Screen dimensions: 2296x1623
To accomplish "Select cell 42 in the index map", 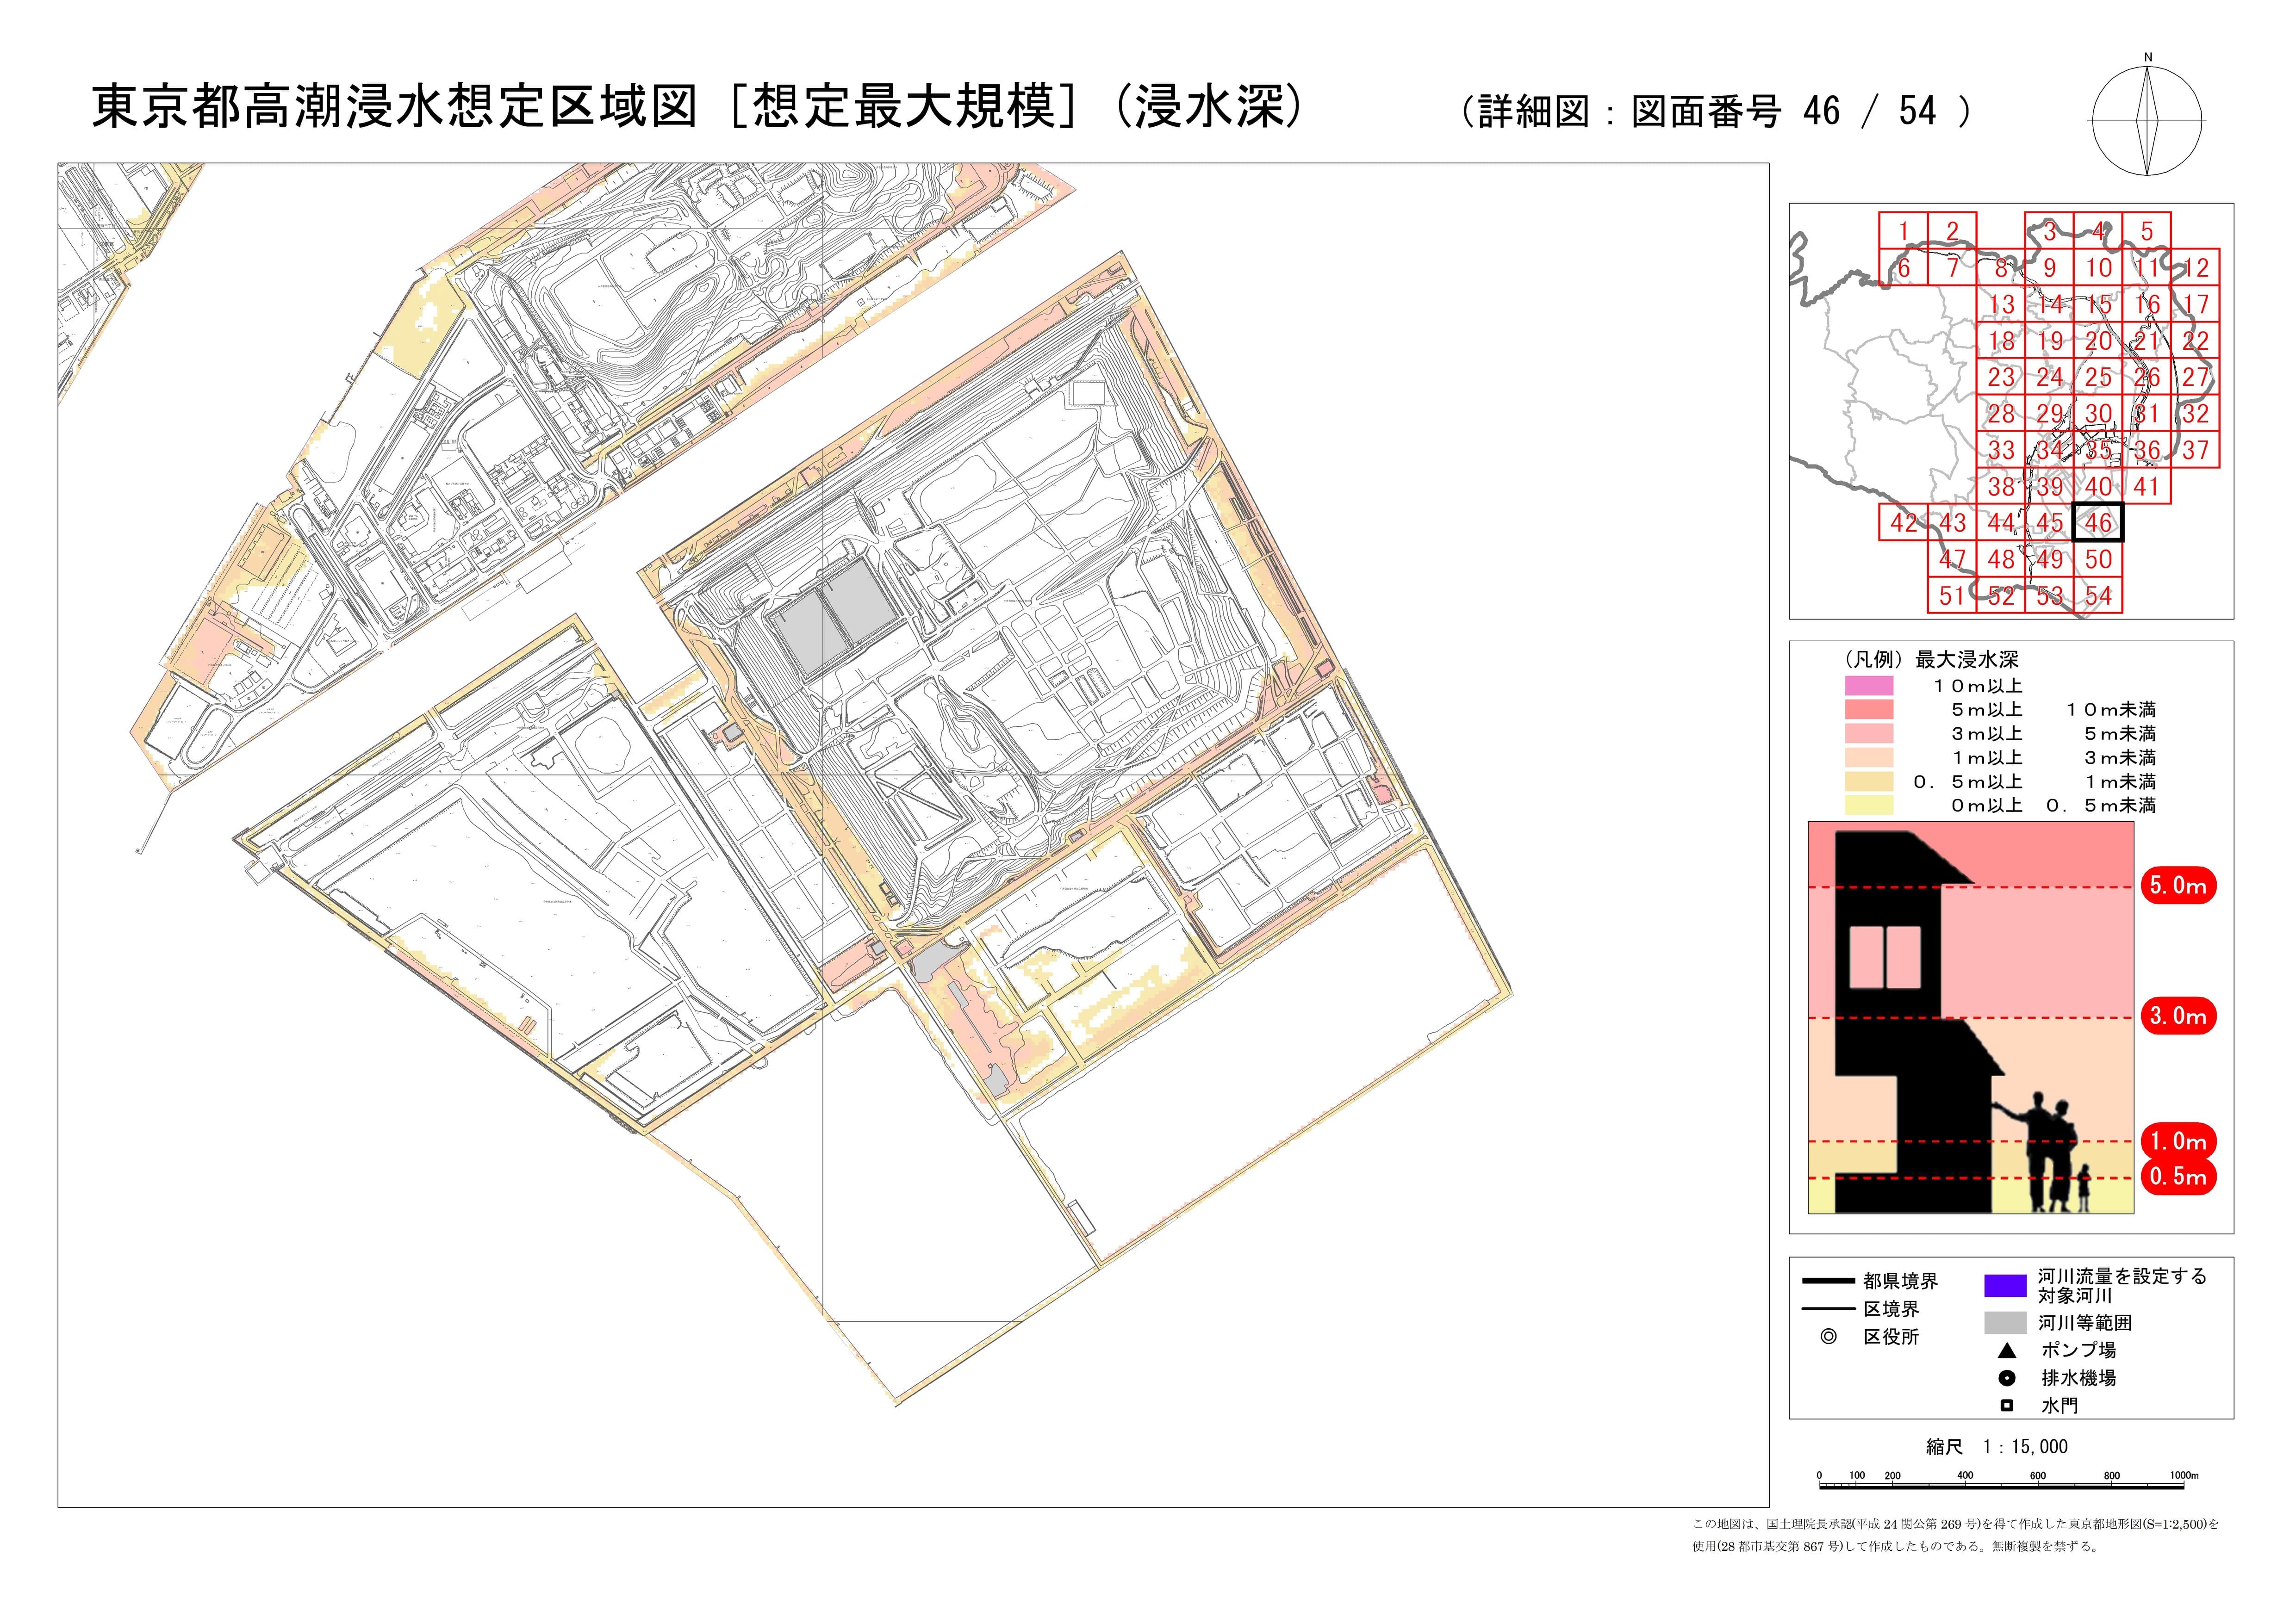I will pyautogui.click(x=1903, y=523).
